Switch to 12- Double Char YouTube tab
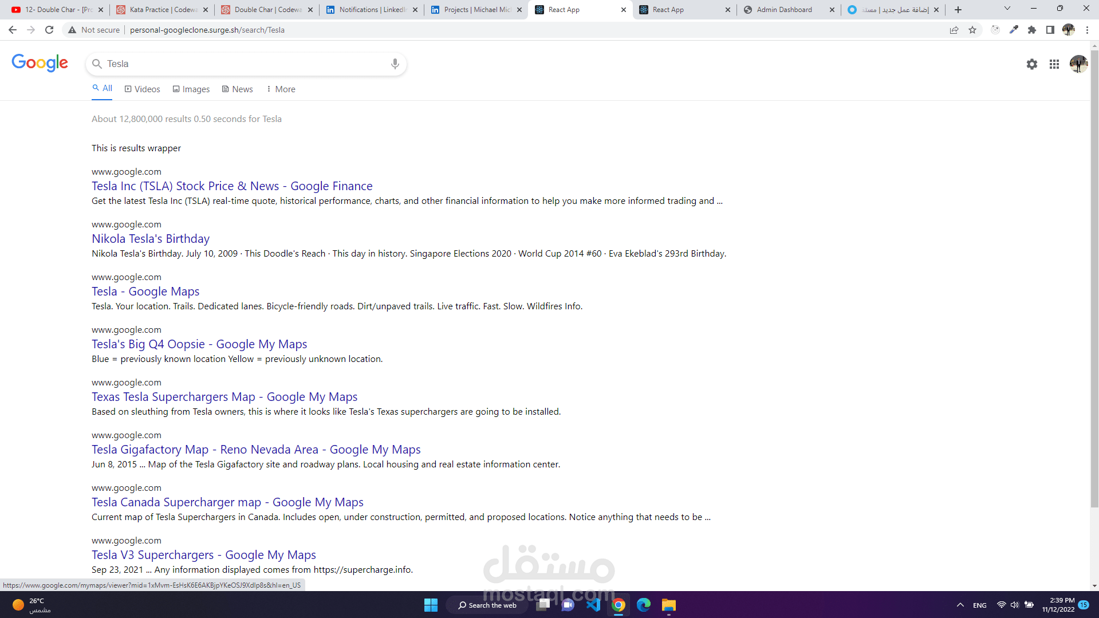The height and width of the screenshot is (618, 1099). click(x=57, y=10)
